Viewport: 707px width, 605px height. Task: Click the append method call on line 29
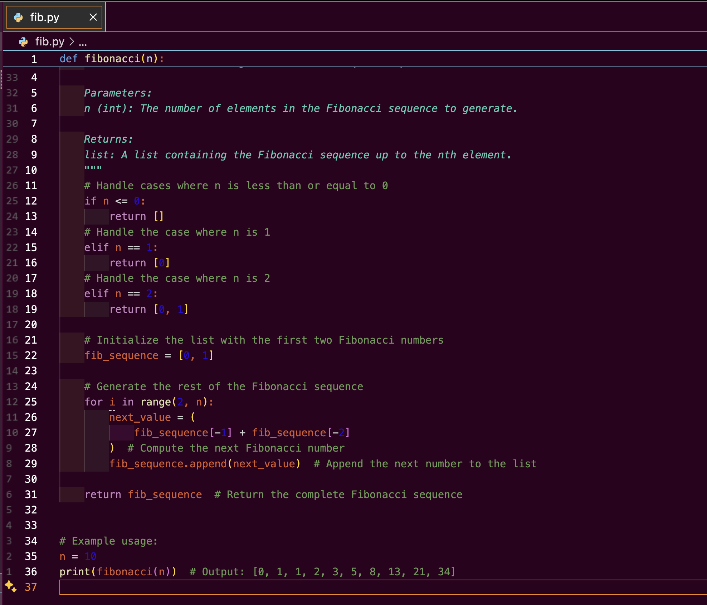pos(208,464)
